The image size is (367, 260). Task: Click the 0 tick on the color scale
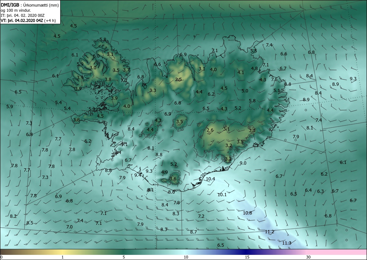click(1, 257)
